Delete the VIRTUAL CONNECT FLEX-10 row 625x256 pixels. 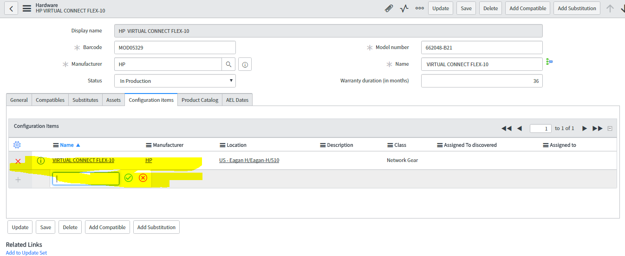[18, 161]
